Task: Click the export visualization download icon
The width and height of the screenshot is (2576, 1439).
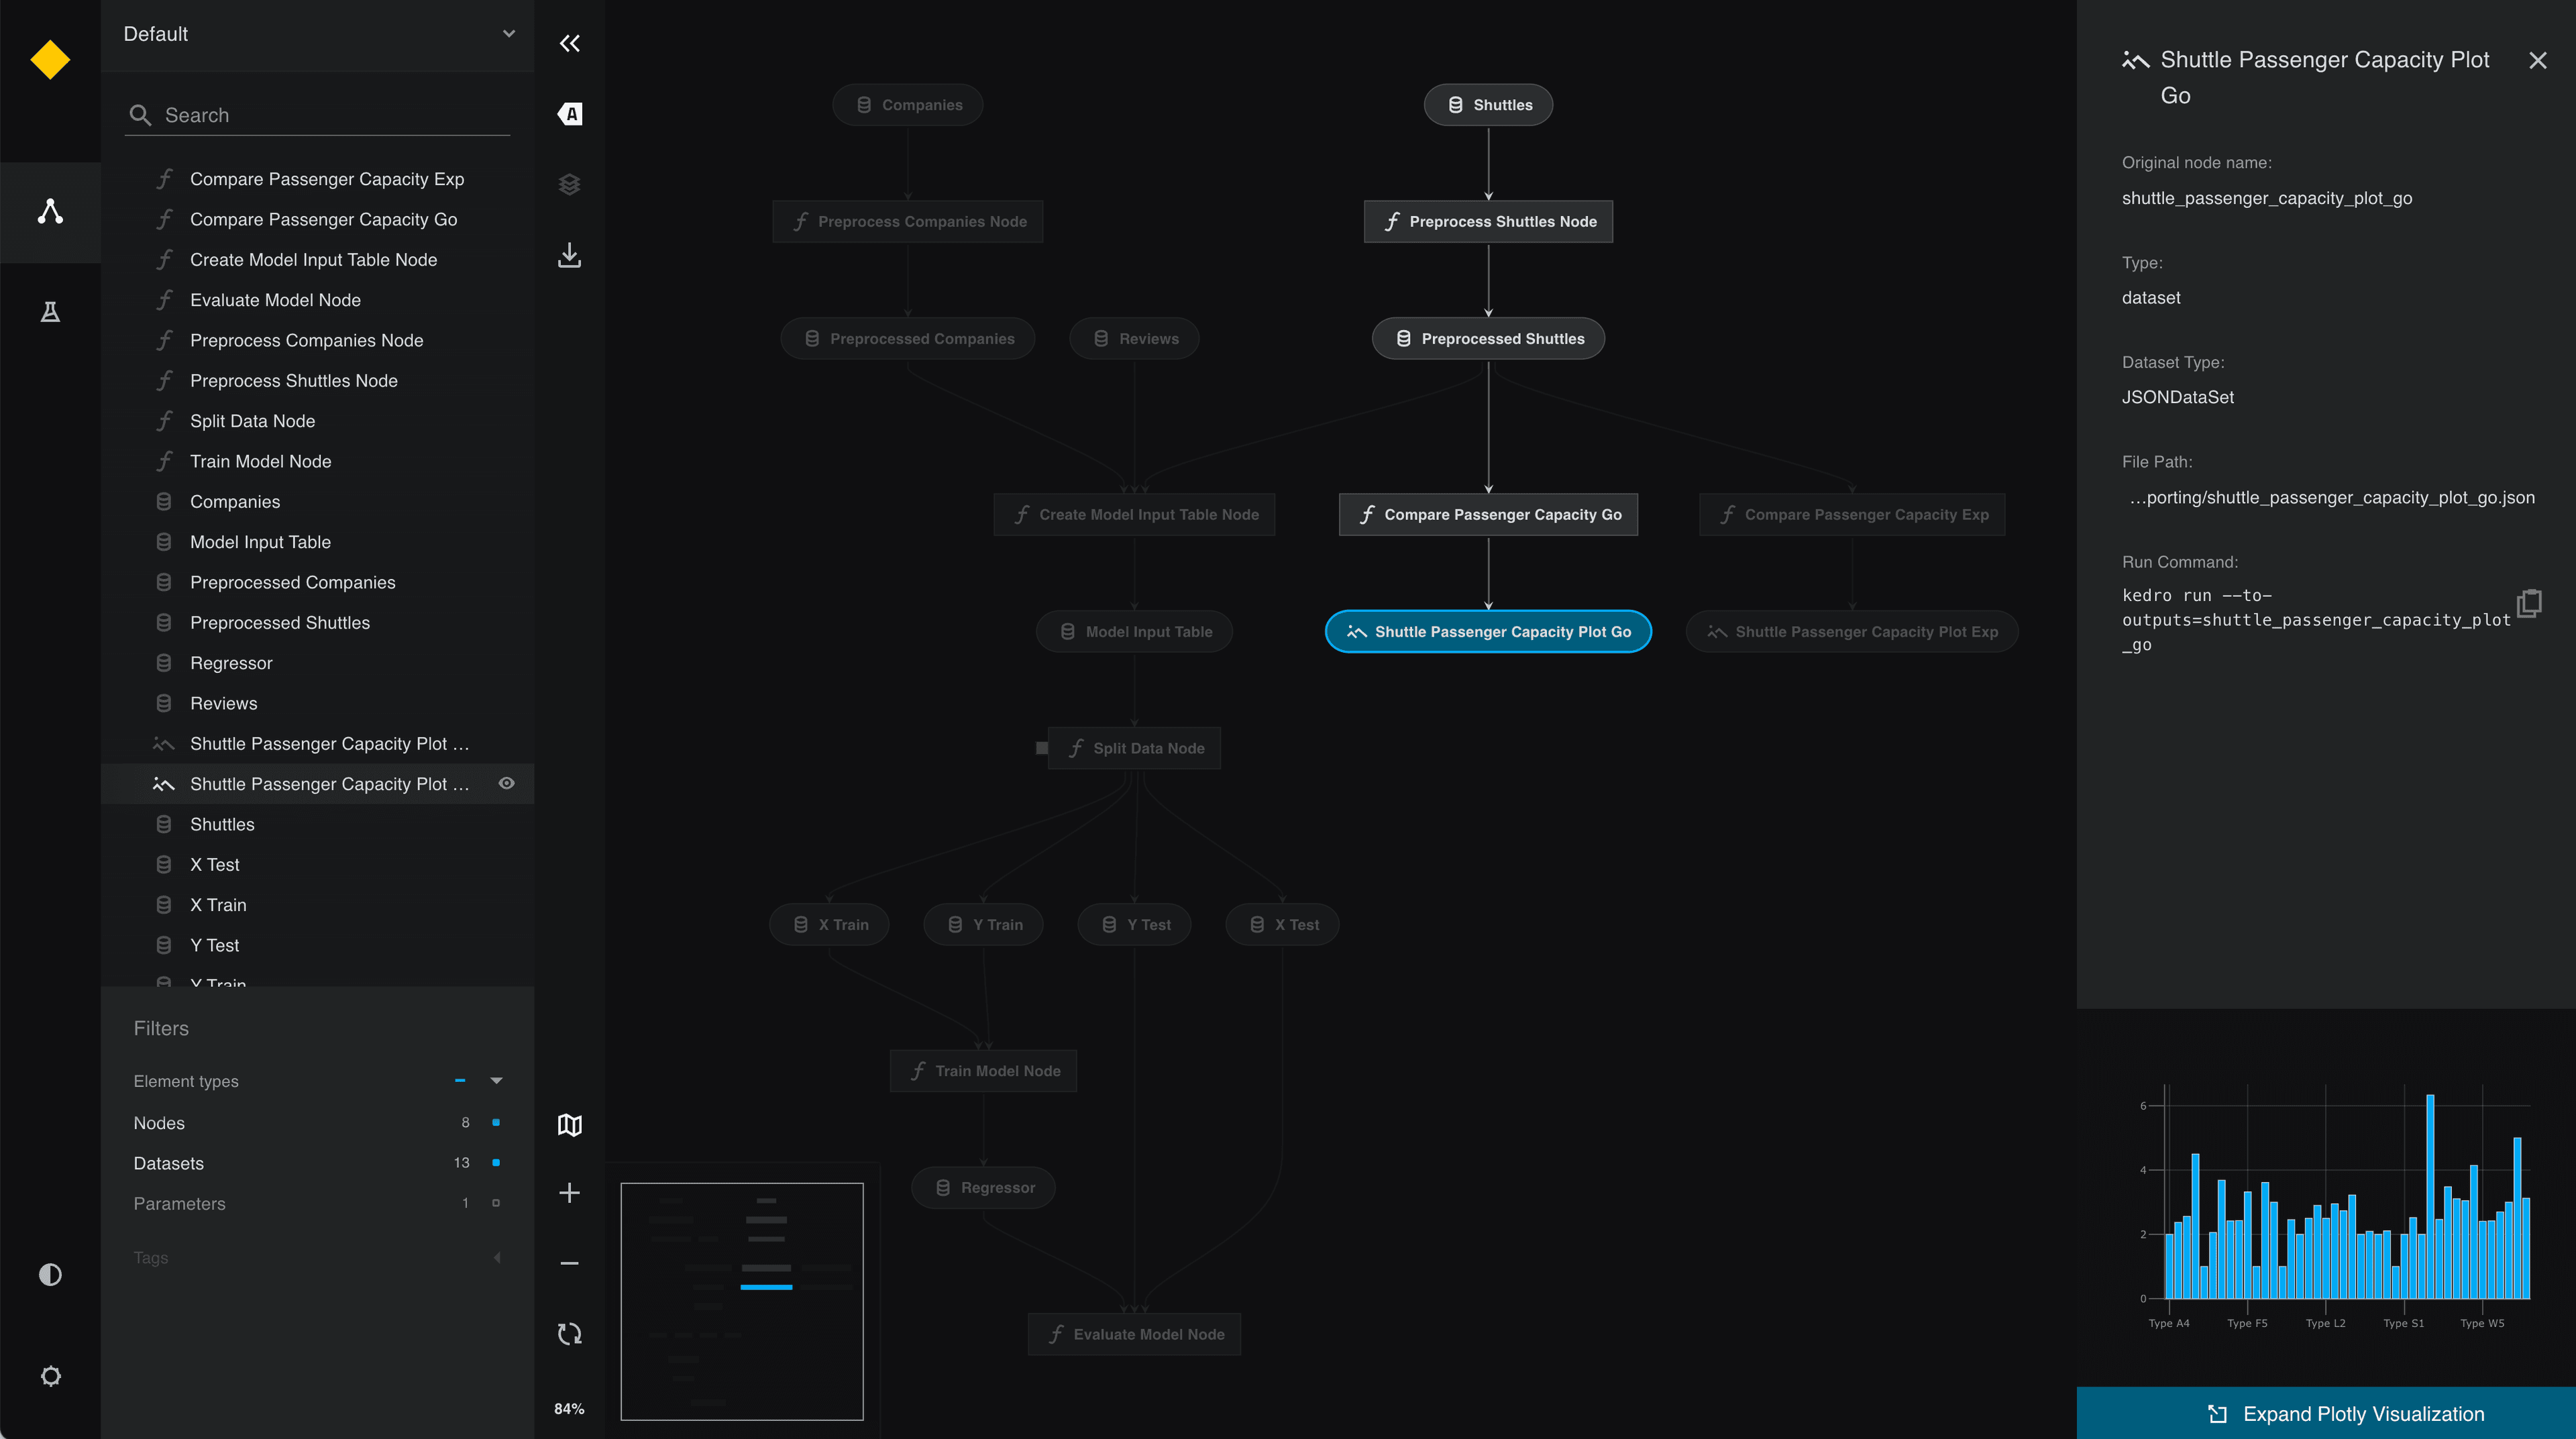Action: pos(569,255)
